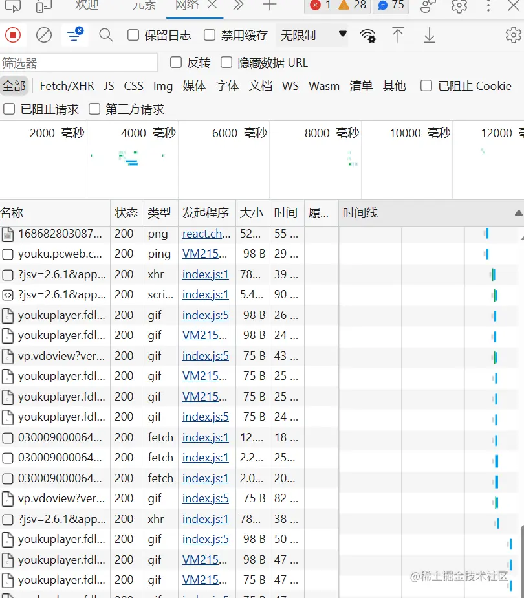
Task: Open the 无限制 throttling dropdown
Action: point(311,35)
